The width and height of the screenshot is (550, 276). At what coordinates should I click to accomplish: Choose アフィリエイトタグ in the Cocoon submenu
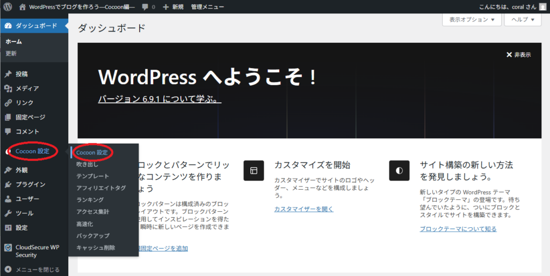101,188
